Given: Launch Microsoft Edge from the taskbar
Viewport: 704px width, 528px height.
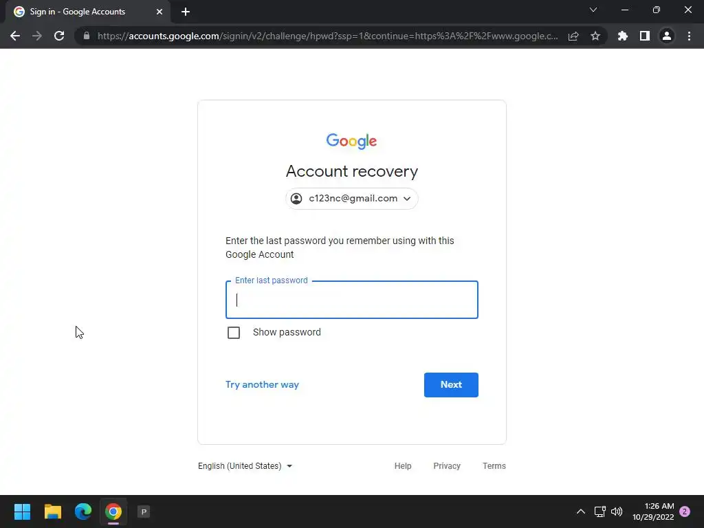Looking at the screenshot, I should coord(83,511).
